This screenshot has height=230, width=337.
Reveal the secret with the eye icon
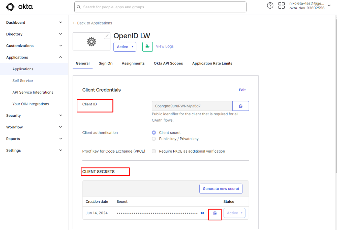tap(202, 213)
